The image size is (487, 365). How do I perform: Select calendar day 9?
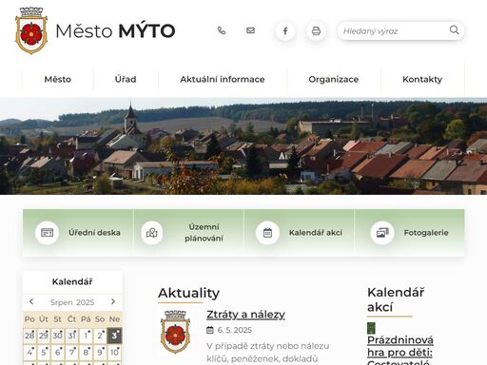100,352
